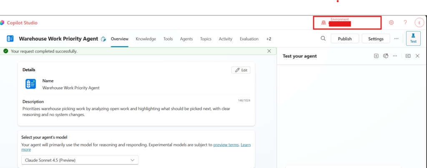The image size is (427, 168).
Task: Click the Publish button
Action: [x=345, y=39]
